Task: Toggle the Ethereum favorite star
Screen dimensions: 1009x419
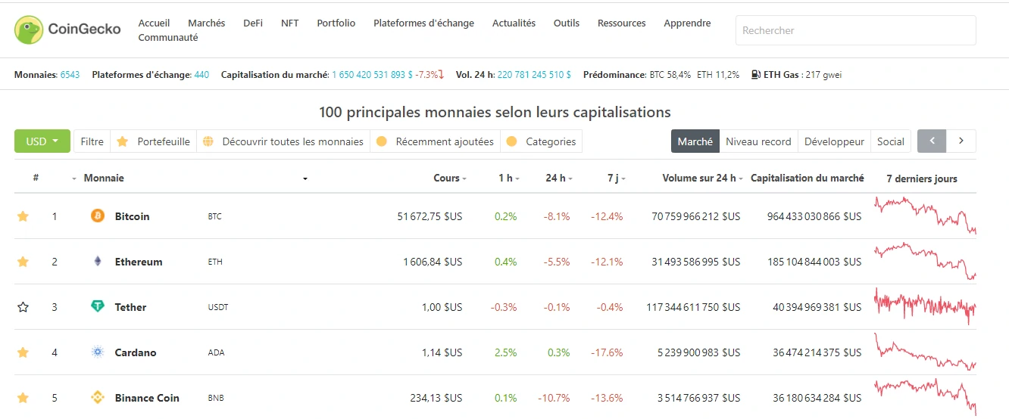Action: tap(23, 262)
